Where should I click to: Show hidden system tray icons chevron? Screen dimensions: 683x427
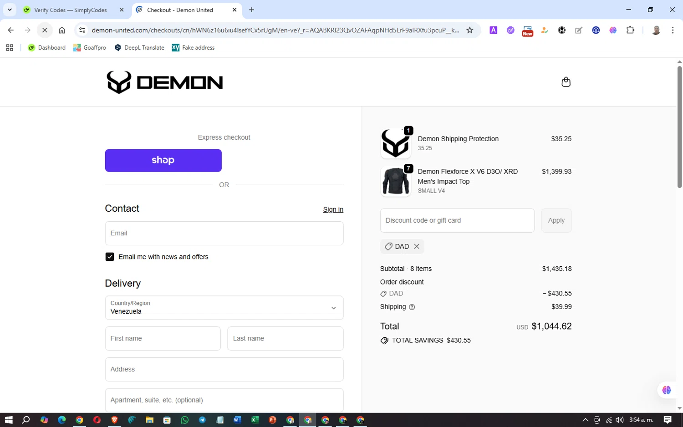[x=585, y=420]
